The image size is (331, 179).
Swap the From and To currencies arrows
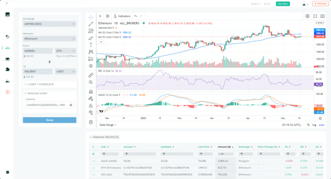(50, 62)
